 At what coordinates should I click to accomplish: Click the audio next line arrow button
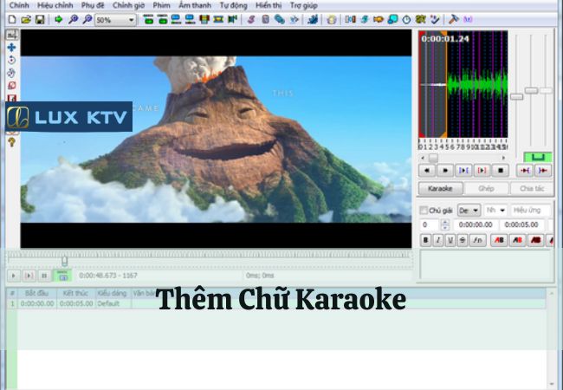[x=445, y=170]
